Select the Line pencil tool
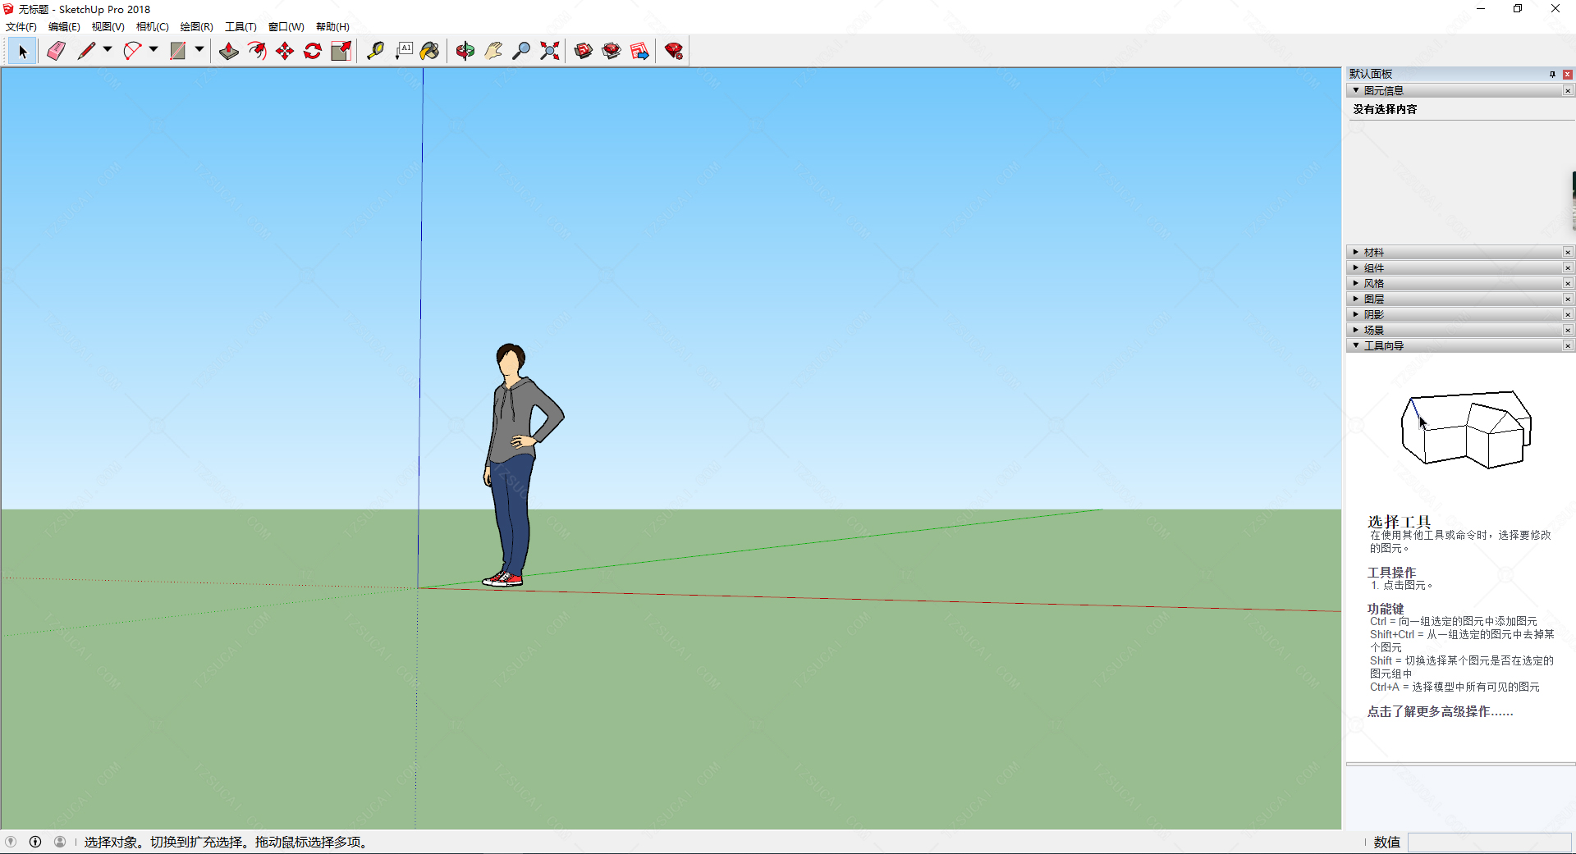The height and width of the screenshot is (854, 1576). tap(85, 51)
